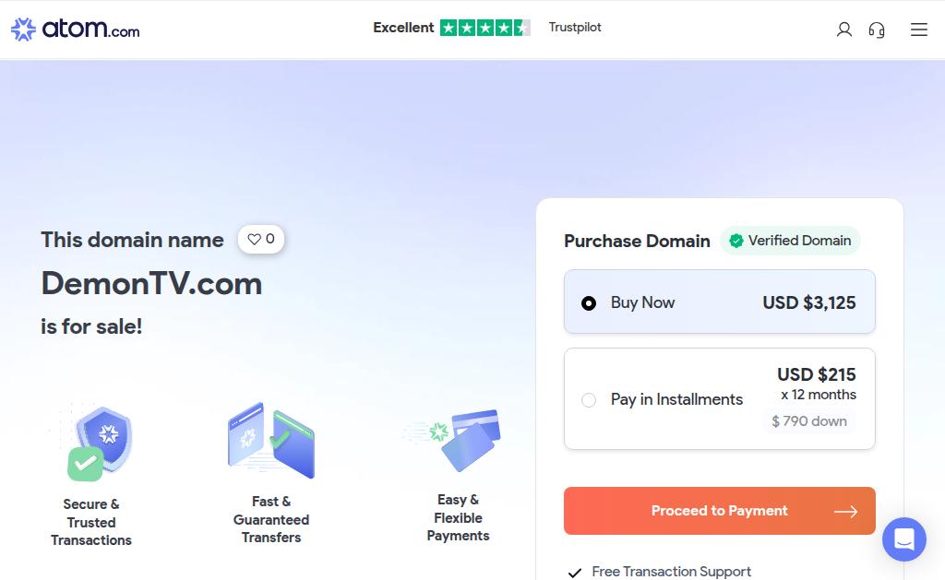The height and width of the screenshot is (580, 945).
Task: Open the user account profile icon
Action: coord(843,30)
